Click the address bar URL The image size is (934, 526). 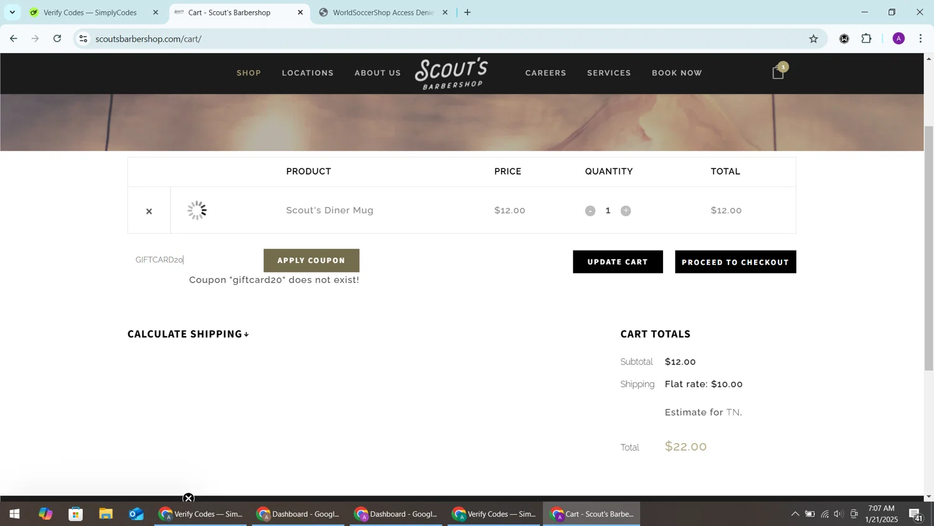click(x=148, y=39)
